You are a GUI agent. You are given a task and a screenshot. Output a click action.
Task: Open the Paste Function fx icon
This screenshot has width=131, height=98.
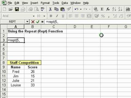pos(108,9)
